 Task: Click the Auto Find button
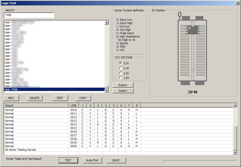(92, 160)
